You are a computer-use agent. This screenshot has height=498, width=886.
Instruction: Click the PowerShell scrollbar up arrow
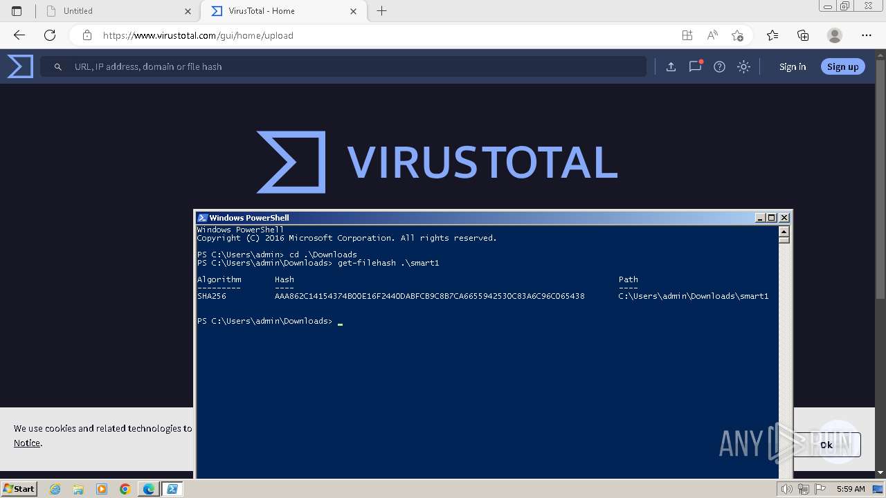click(x=784, y=231)
